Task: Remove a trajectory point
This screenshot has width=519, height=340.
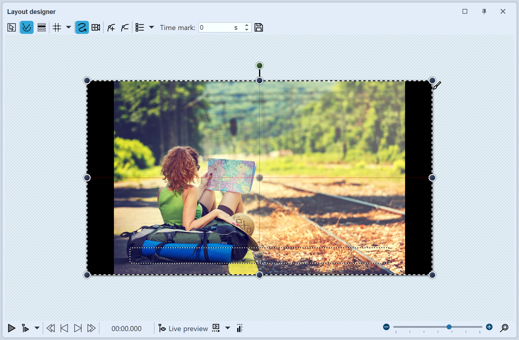Action: (125, 27)
